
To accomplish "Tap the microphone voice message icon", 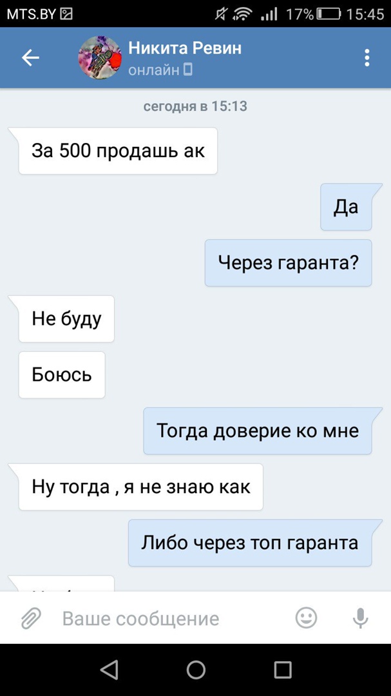I will pyautogui.click(x=360, y=618).
